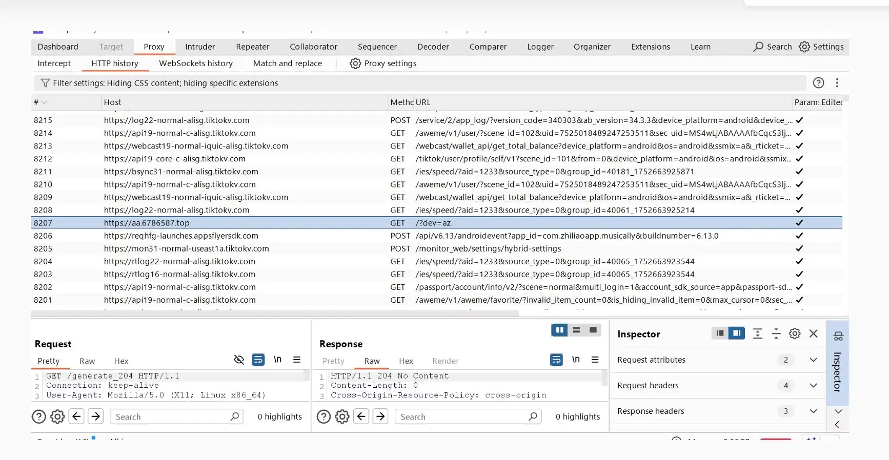Switch Request view to Raw
This screenshot has height=460, width=889.
coord(87,361)
